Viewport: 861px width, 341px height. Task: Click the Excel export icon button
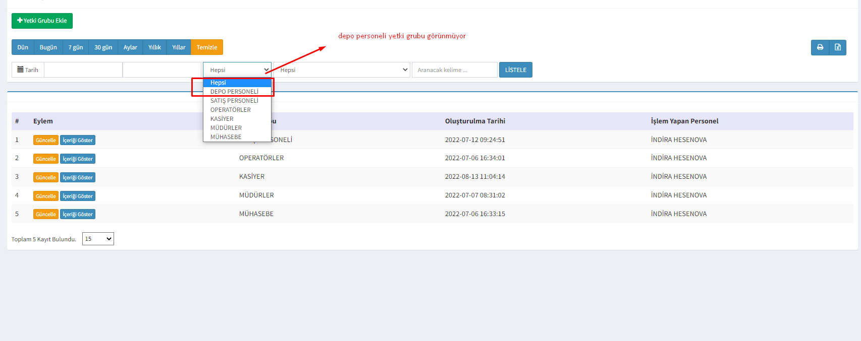[837, 47]
